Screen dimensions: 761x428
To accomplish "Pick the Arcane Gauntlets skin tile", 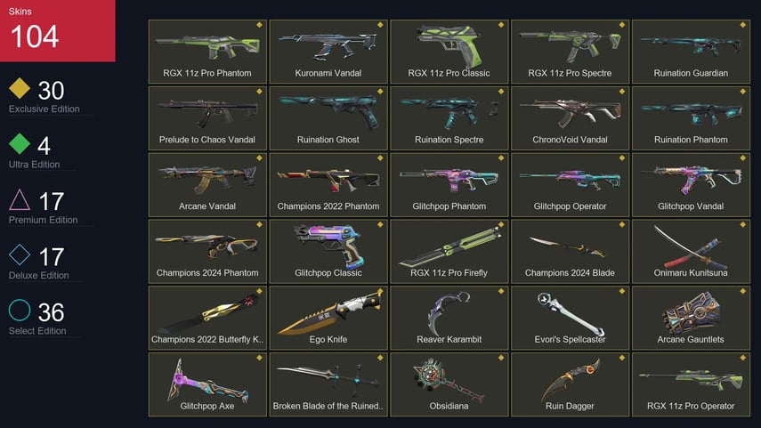I will click(691, 318).
